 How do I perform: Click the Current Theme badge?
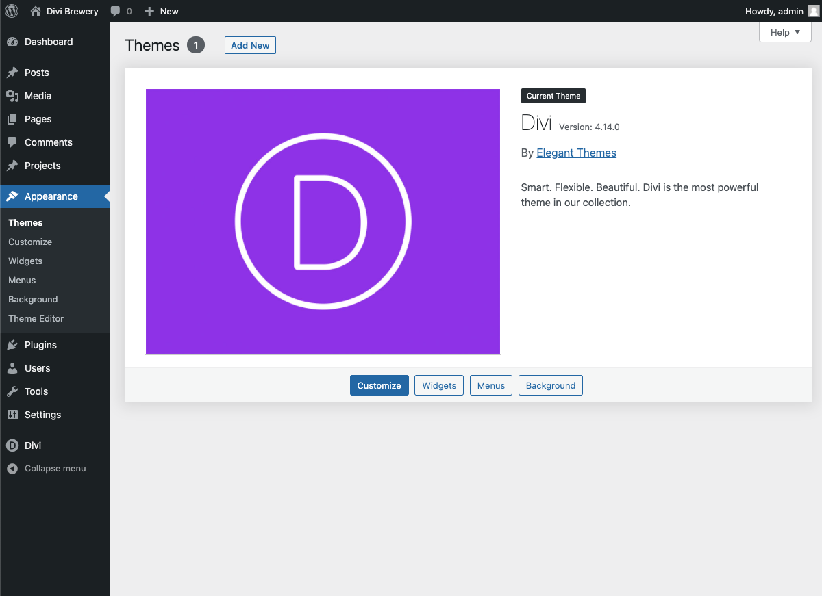[x=553, y=96]
